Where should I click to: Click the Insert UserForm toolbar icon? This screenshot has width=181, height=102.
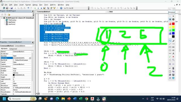click(x=7, y=8)
